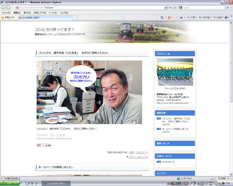
Task: Click the Windows スタート button
Action: coord(10,183)
